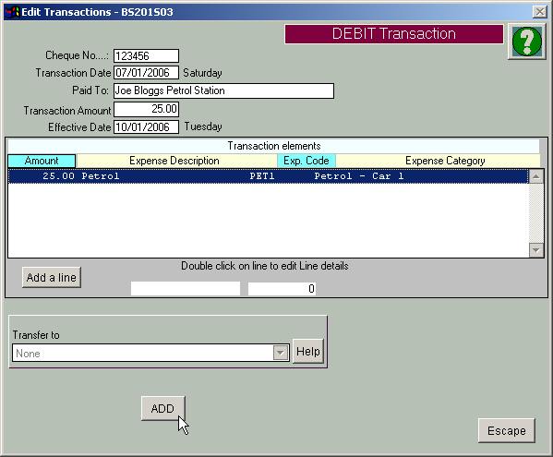Click the list scrollbar down arrow
Image resolution: width=553 pixels, height=457 pixels.
[535, 250]
